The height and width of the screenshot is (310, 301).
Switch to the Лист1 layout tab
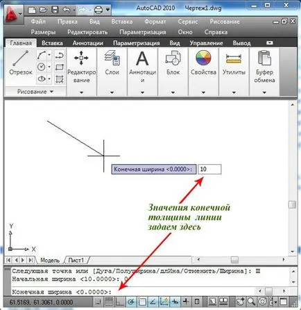coord(76,260)
